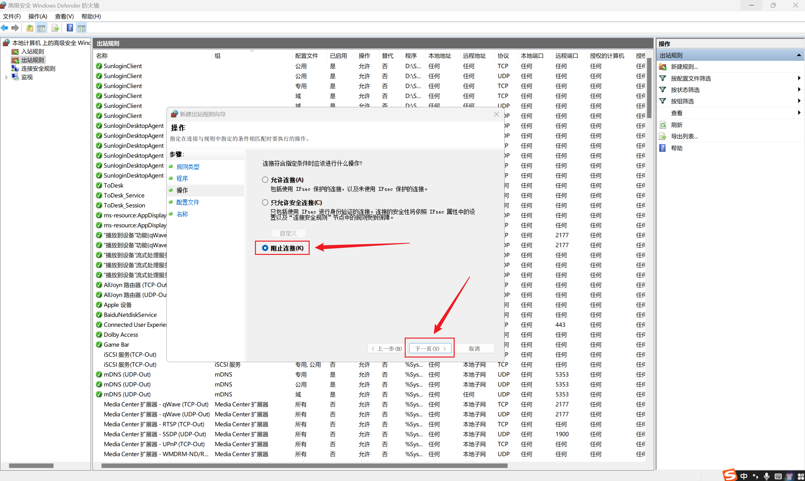Click the filter icon beside 按状态筛选
Image resolution: width=805 pixels, height=481 pixels.
(663, 89)
